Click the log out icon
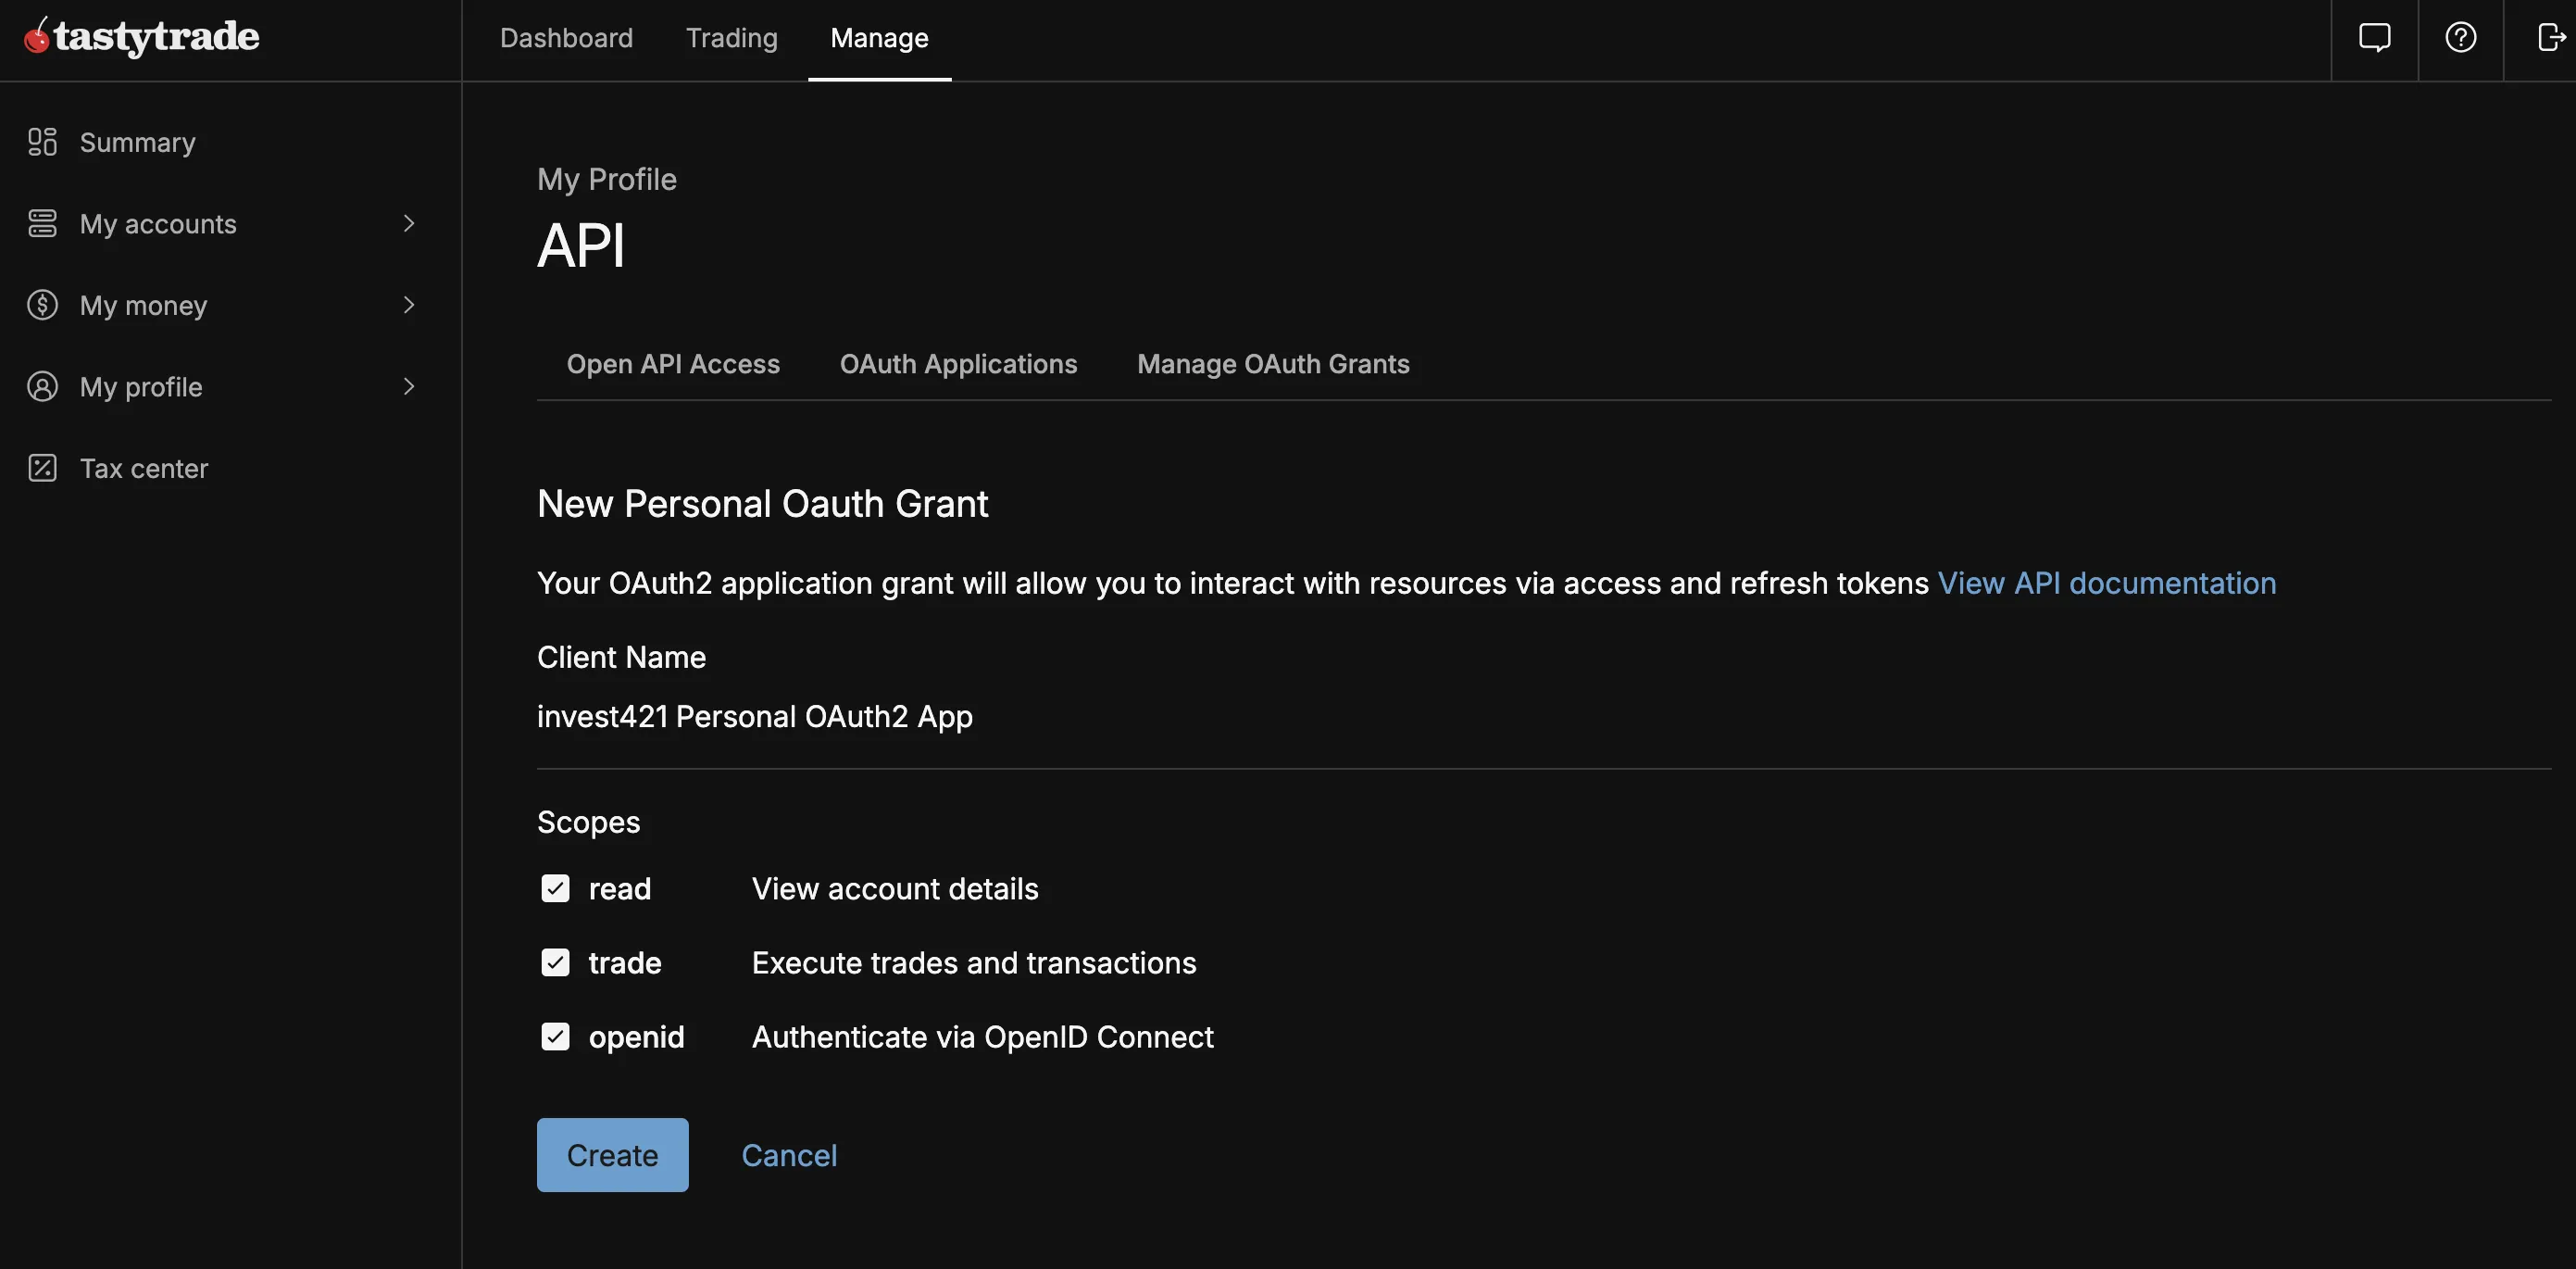This screenshot has width=2576, height=1269. click(x=2550, y=38)
